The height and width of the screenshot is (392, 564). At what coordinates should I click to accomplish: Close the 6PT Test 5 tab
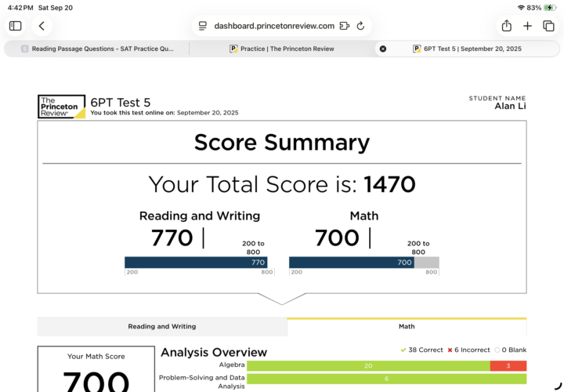coord(383,49)
